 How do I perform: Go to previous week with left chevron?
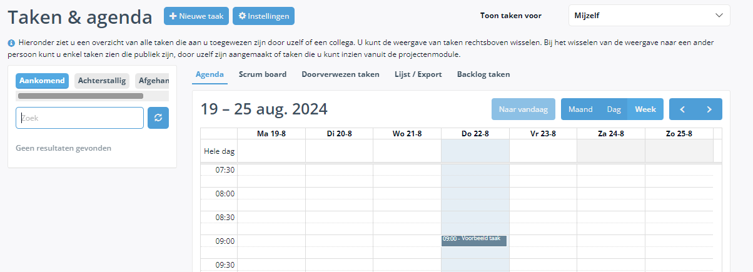682,109
